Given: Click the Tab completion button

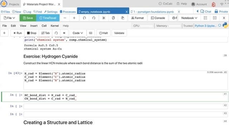Looking at the screenshot, I should click(45, 33).
